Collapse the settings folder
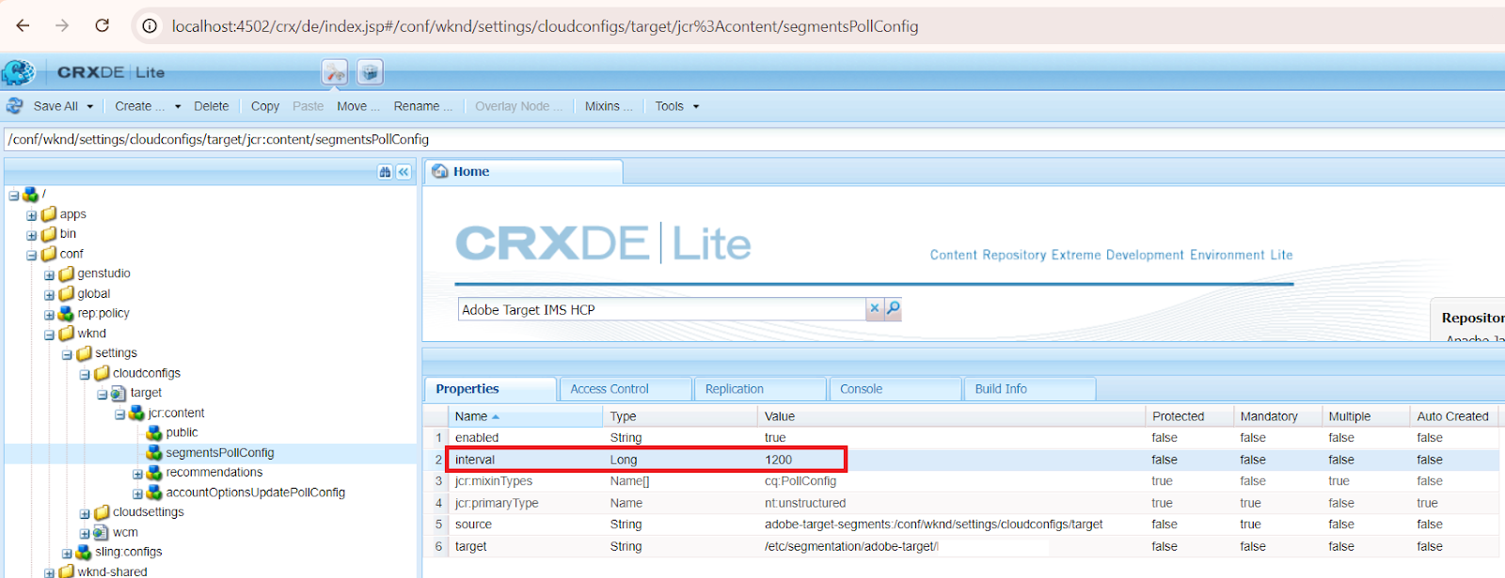Image resolution: width=1505 pixels, height=578 pixels. click(x=67, y=354)
